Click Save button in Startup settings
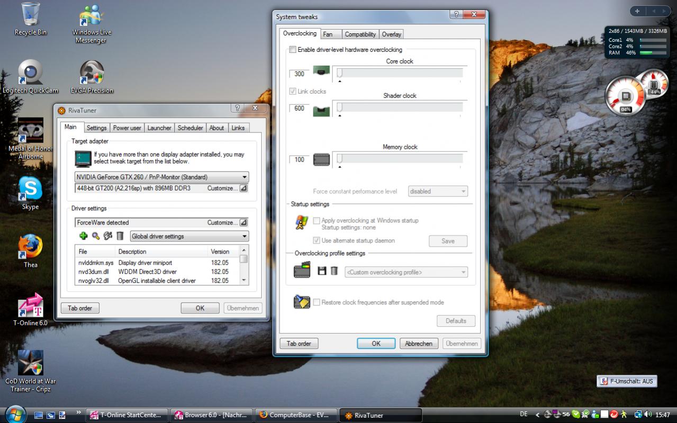 (448, 241)
